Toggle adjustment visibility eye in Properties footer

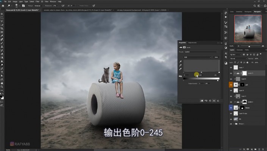point(214,101)
